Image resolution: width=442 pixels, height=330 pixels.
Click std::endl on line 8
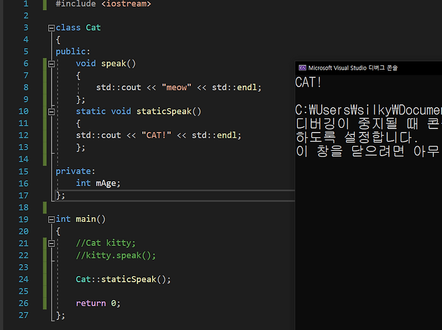[235, 88]
